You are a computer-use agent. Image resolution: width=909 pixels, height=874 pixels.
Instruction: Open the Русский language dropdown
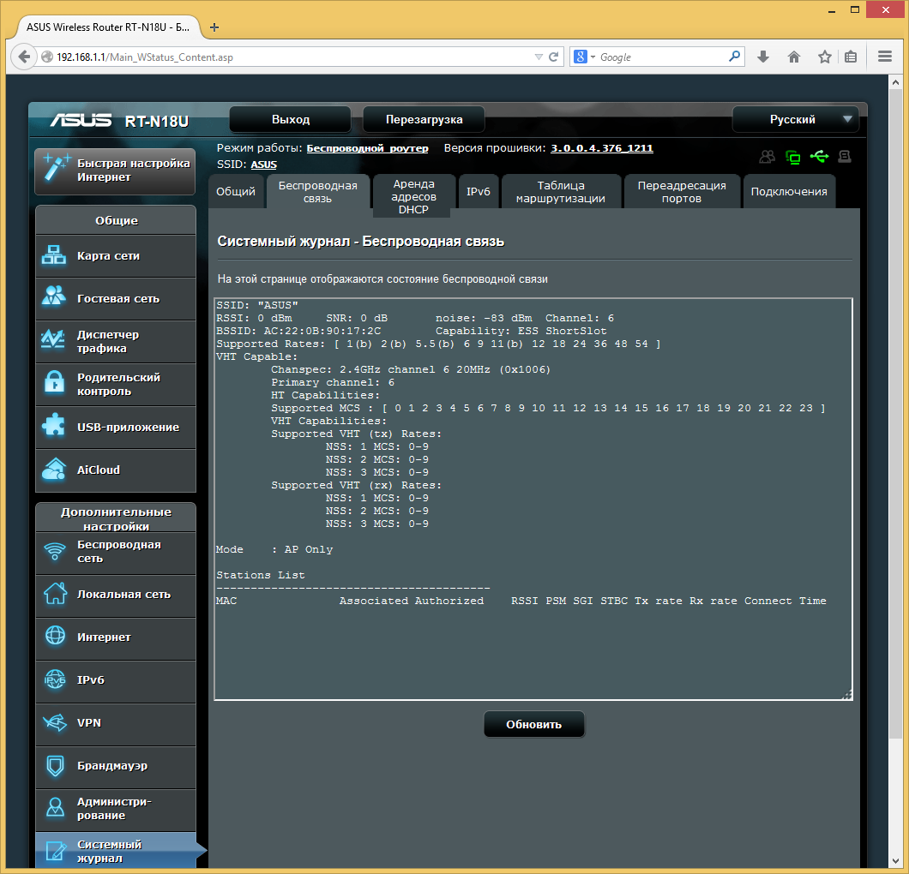click(798, 119)
